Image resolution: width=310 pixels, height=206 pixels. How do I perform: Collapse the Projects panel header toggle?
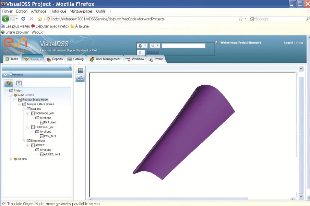(x=5, y=74)
